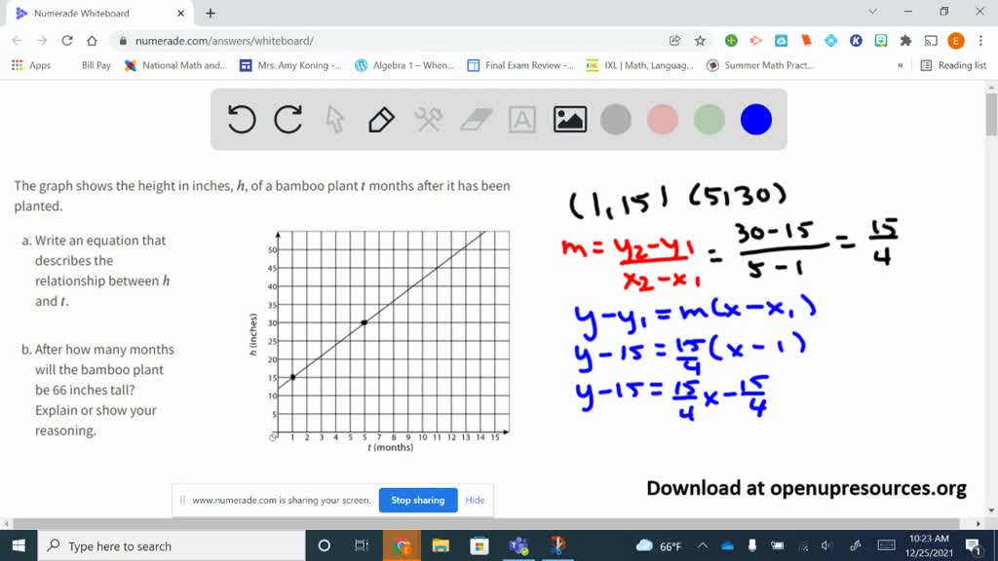Select the Eraser tool

tap(475, 119)
